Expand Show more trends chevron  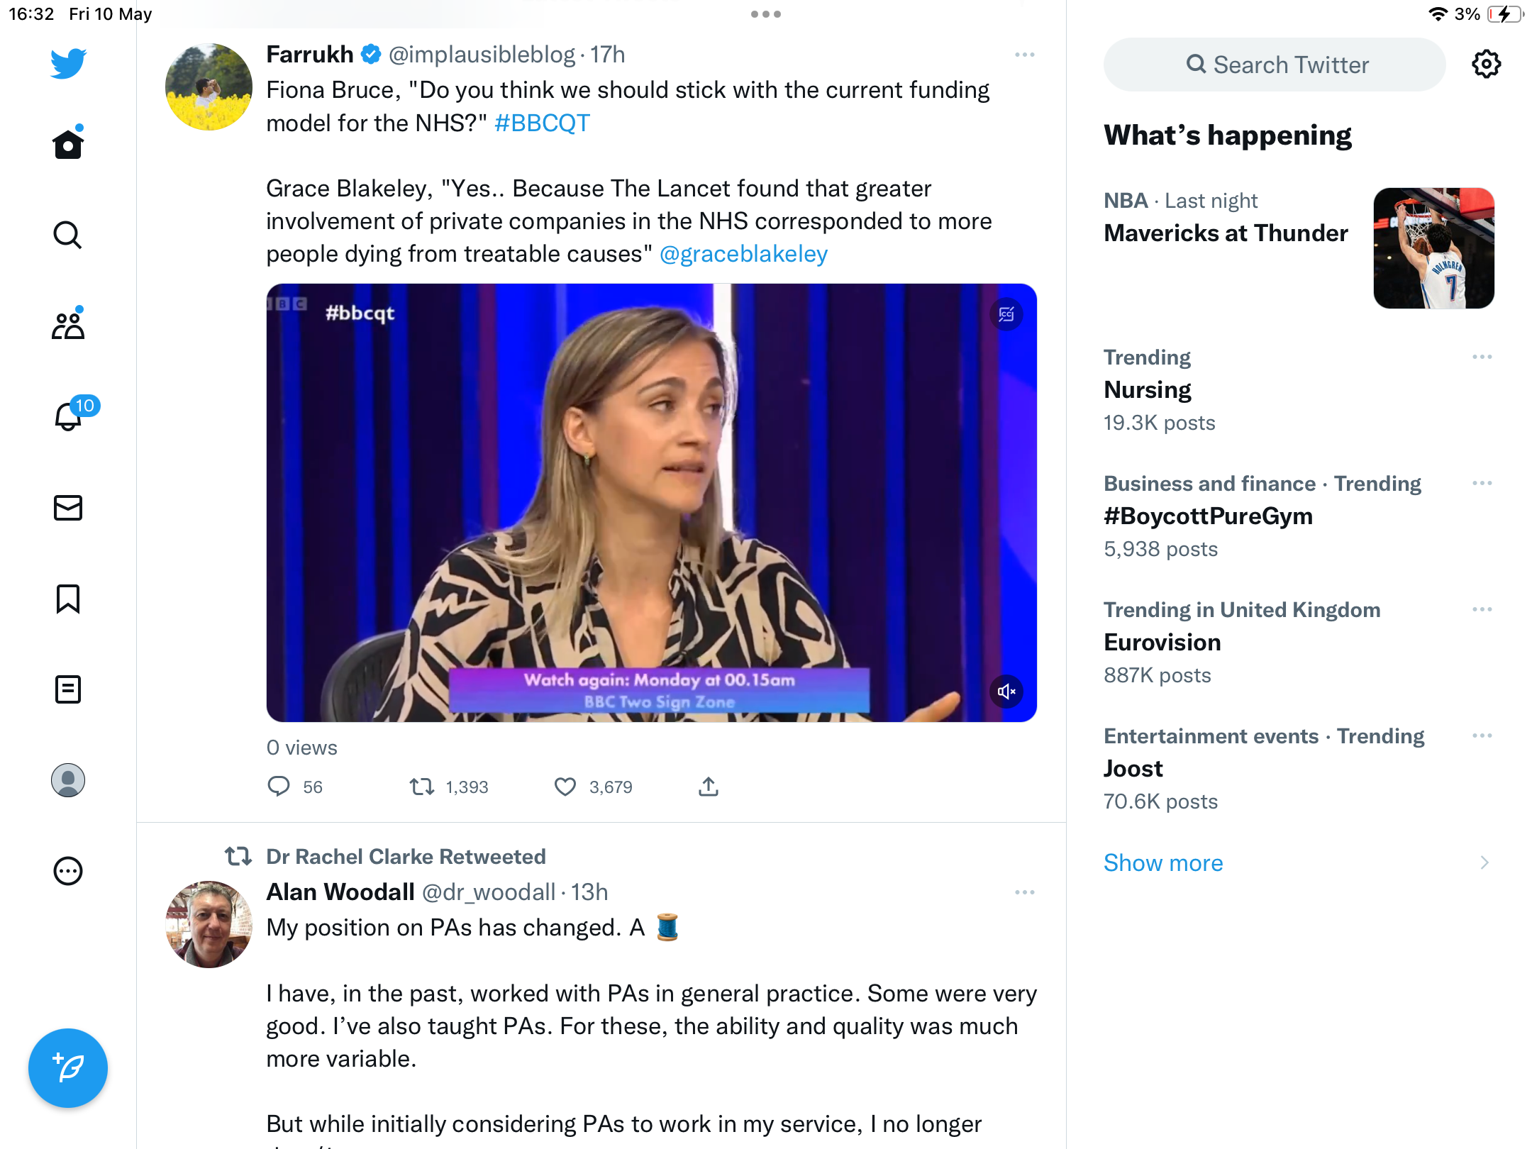[x=1484, y=862]
